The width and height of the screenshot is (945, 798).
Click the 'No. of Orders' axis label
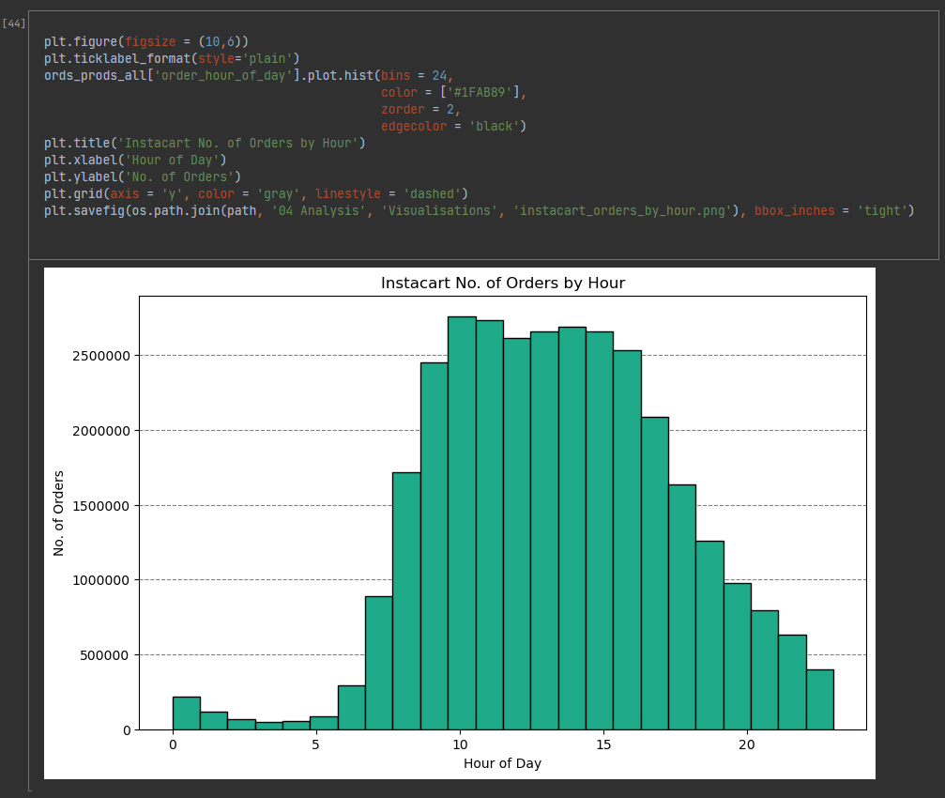point(58,512)
